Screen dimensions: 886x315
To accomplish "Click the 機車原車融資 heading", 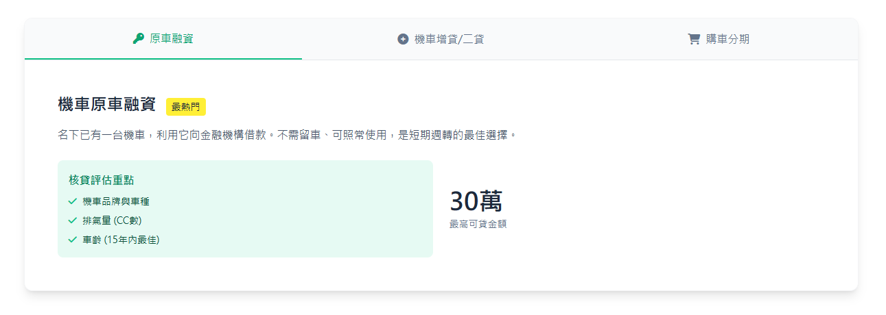I will [x=107, y=105].
